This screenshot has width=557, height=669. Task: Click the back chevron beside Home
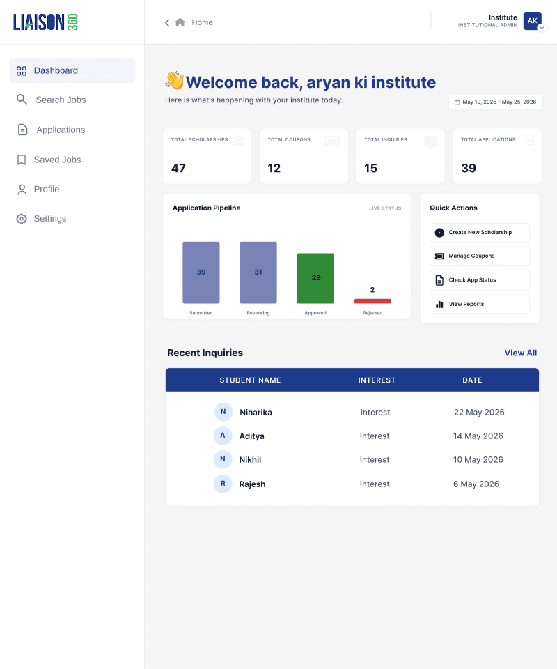[167, 22]
